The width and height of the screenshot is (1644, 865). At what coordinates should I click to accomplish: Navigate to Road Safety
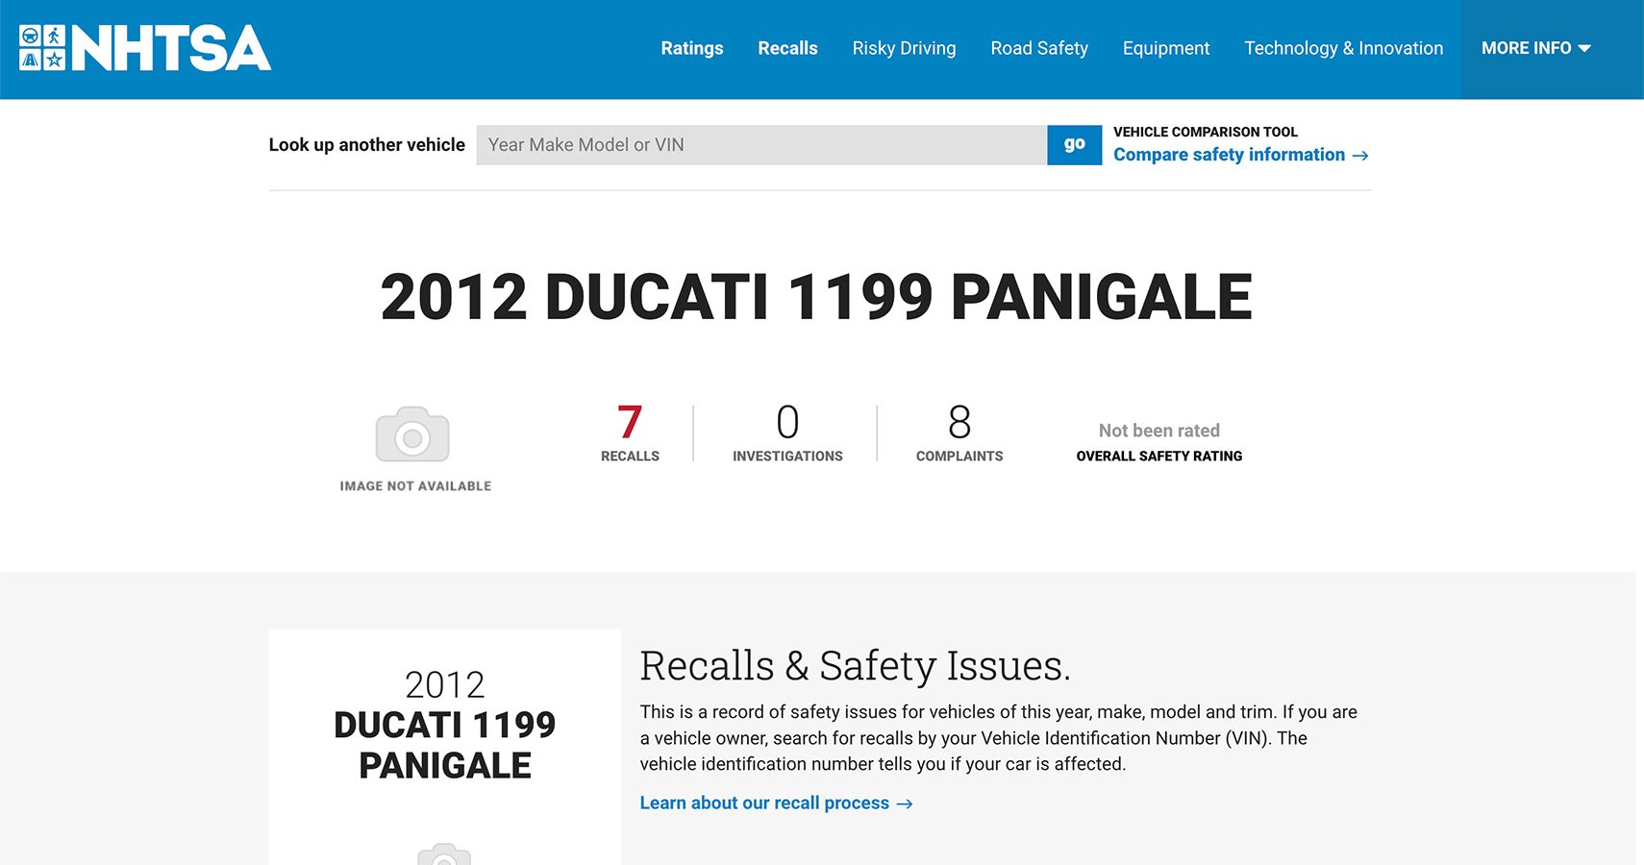point(1039,47)
